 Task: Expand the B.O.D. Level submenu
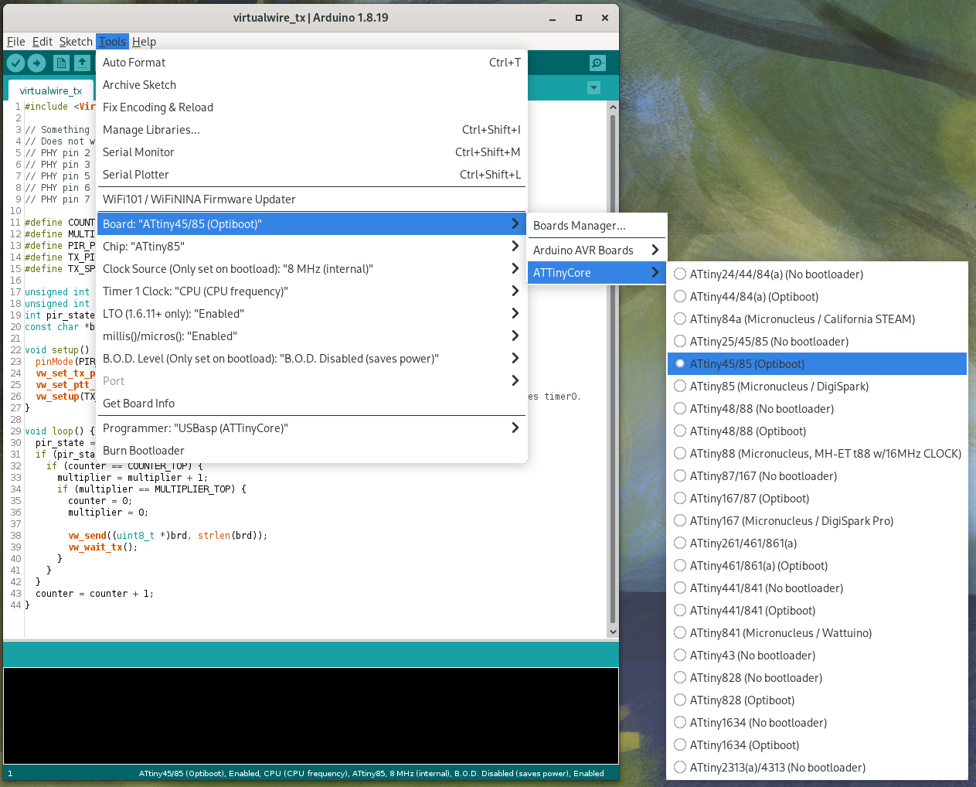tap(311, 359)
